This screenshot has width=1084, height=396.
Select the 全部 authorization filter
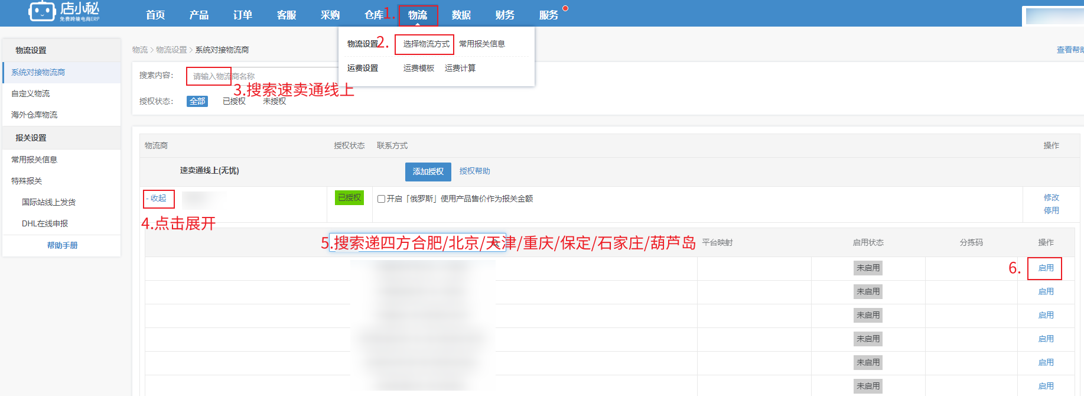pyautogui.click(x=197, y=101)
